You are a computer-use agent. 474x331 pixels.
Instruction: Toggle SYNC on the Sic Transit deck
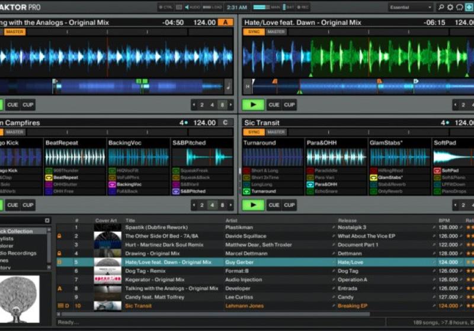(253, 132)
